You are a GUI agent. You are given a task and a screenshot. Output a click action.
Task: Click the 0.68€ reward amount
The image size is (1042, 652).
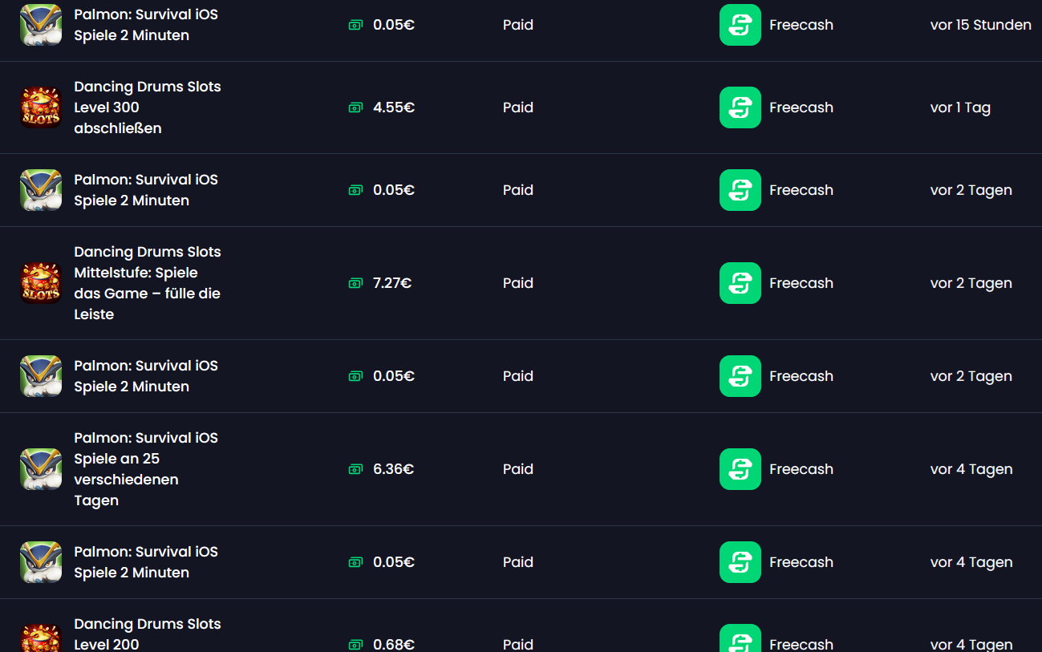(394, 645)
